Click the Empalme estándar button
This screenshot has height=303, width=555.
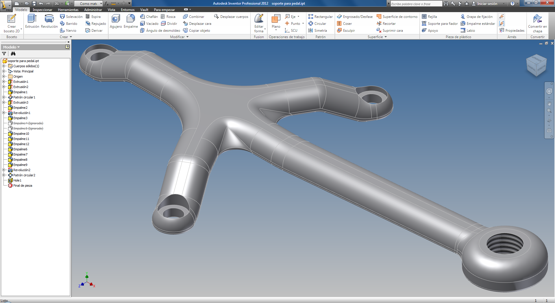pyautogui.click(x=478, y=24)
